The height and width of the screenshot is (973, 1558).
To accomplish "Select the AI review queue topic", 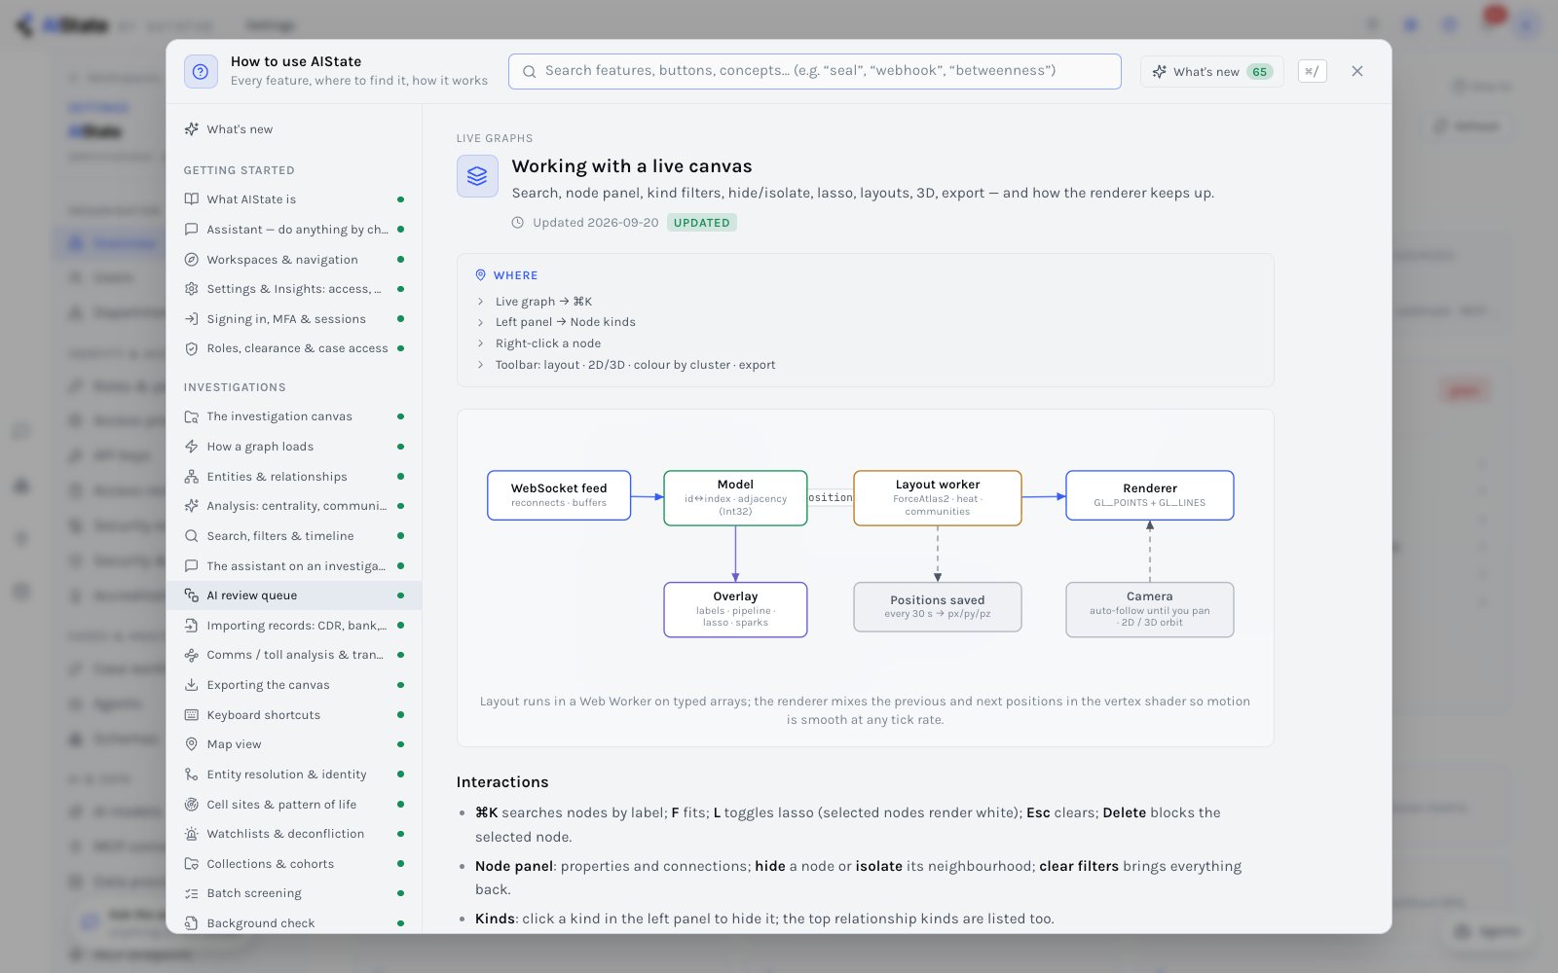I will 294,595.
